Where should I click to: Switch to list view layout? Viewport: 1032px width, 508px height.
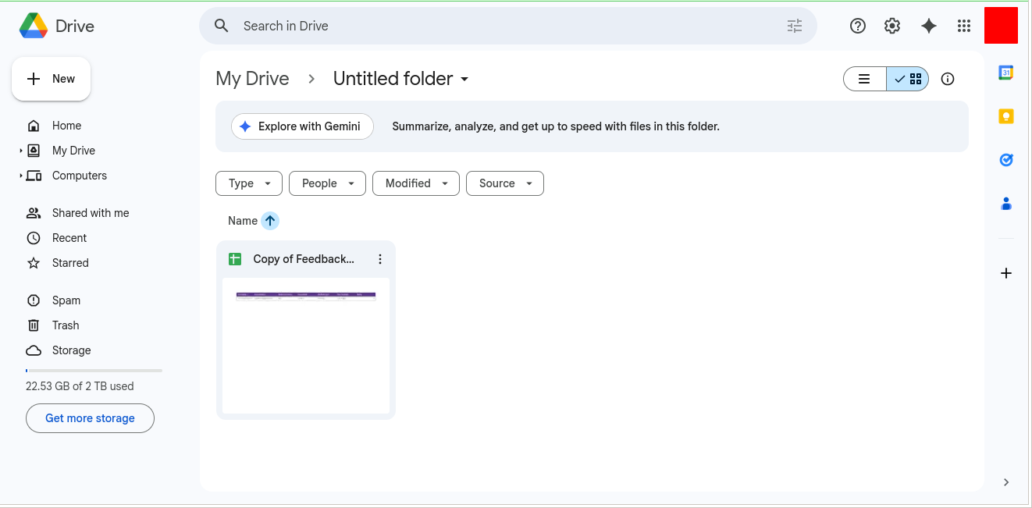(x=864, y=78)
